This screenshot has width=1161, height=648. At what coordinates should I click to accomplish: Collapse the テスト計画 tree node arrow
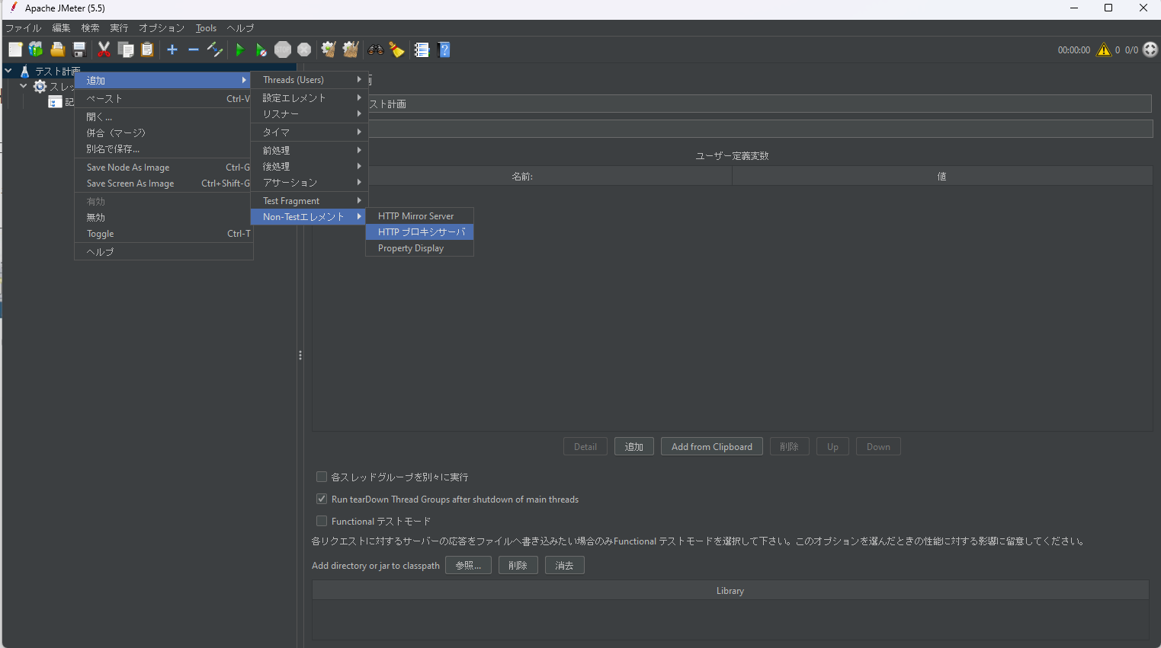click(x=8, y=71)
